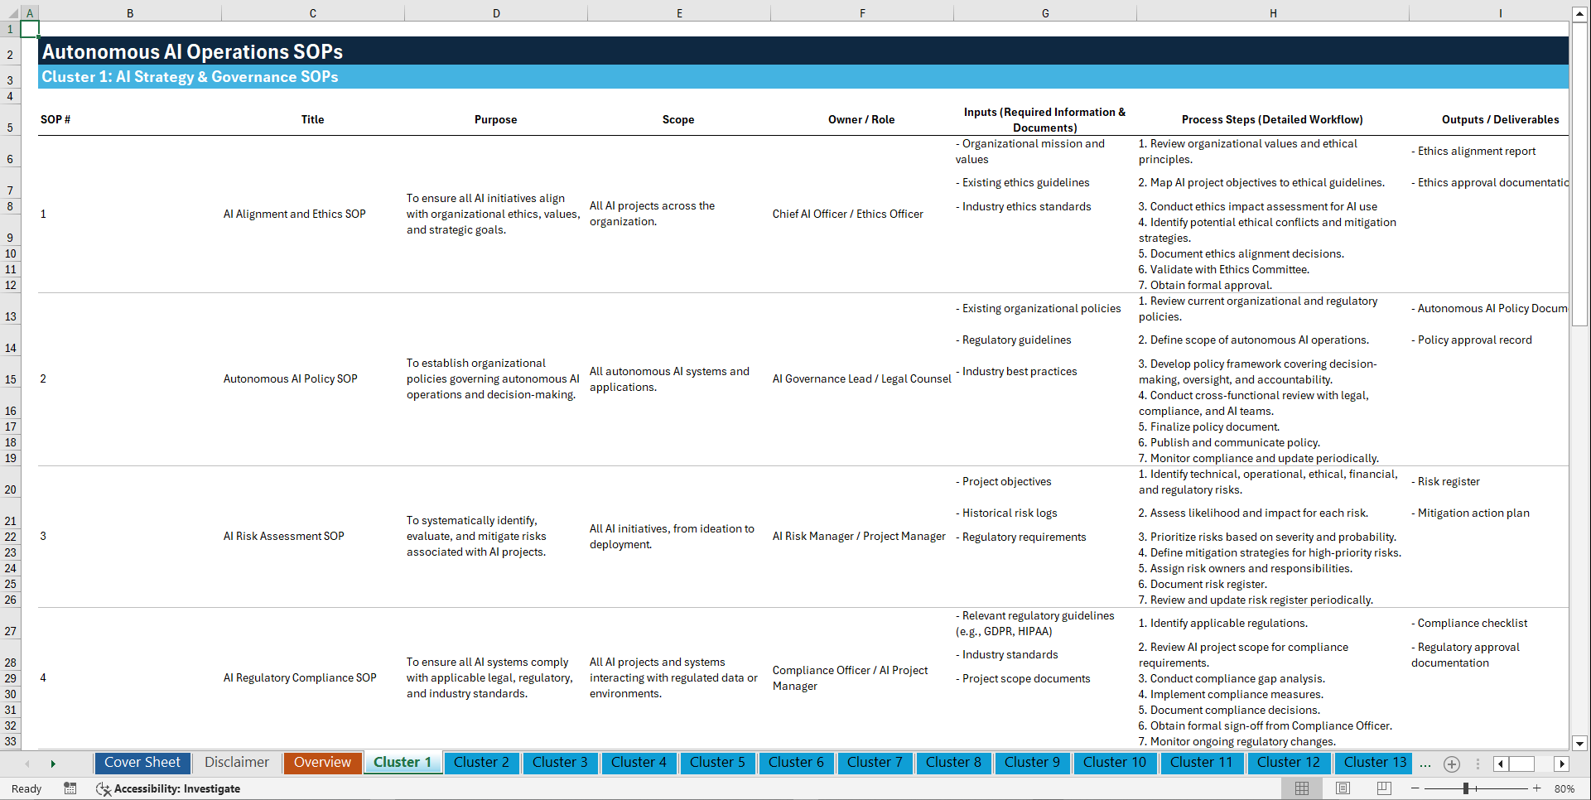Viewport: 1591px width, 800px height.
Task: Select column header G
Action: (1045, 12)
